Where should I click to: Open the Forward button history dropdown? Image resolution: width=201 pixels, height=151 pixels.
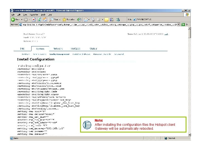[x=30, y=20]
